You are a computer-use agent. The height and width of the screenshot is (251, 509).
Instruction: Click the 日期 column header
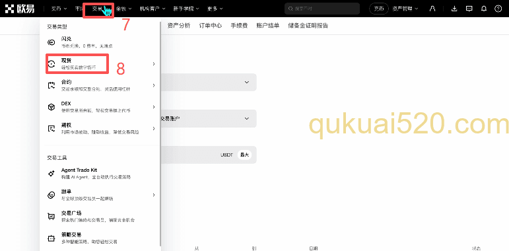coord(313,248)
